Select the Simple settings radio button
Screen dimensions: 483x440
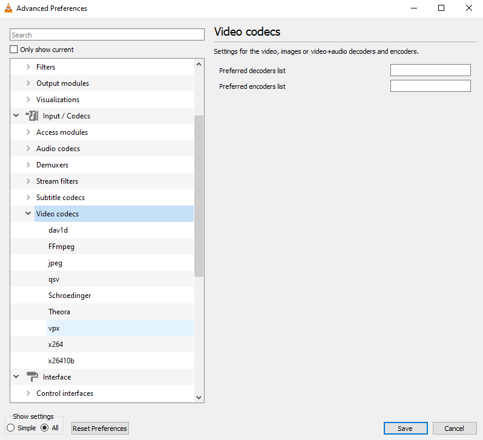coord(10,428)
